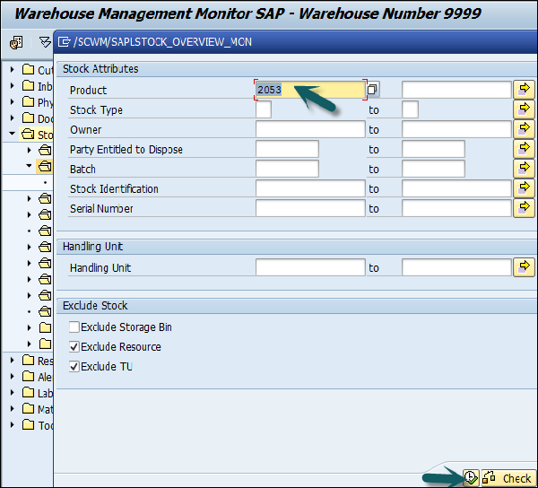Click the first monitor toolbar icon
Screen dimensions: 538x488
(16, 43)
